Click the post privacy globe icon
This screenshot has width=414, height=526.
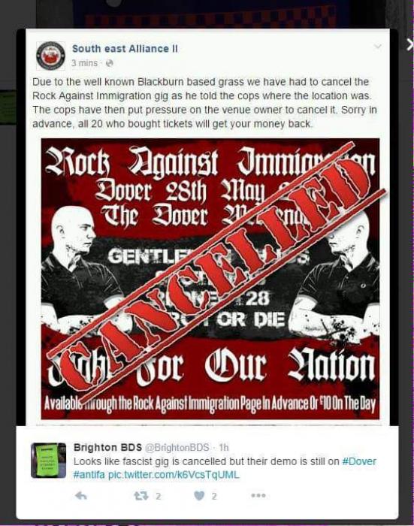coord(110,63)
